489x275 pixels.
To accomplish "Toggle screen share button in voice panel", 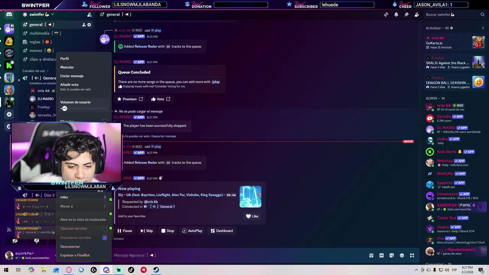I will pyautogui.click(x=37, y=241).
